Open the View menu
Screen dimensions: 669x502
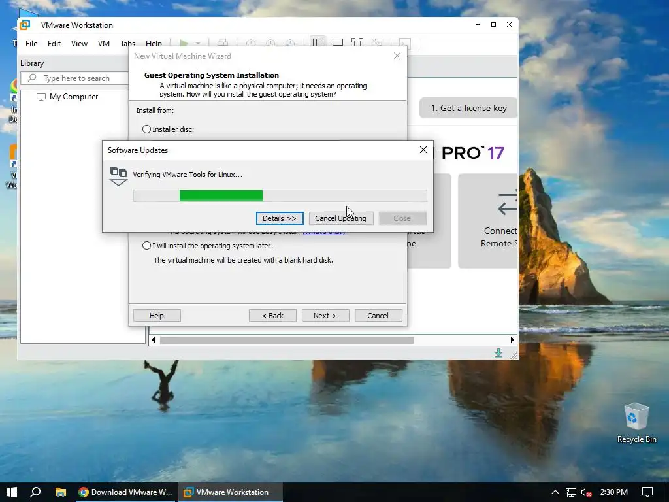click(x=79, y=44)
